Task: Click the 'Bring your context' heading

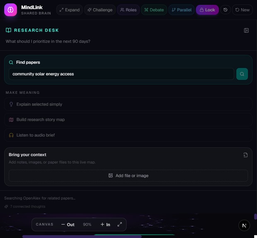Action: (27, 155)
